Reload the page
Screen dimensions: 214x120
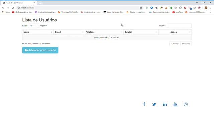tap(13, 8)
